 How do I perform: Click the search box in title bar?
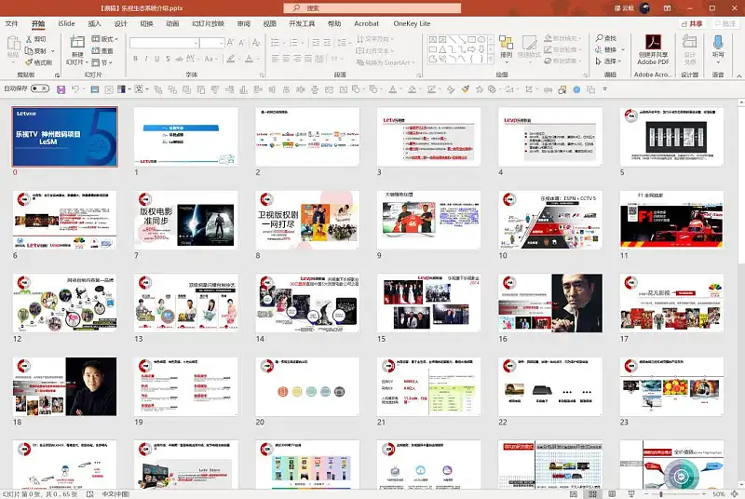(x=372, y=8)
